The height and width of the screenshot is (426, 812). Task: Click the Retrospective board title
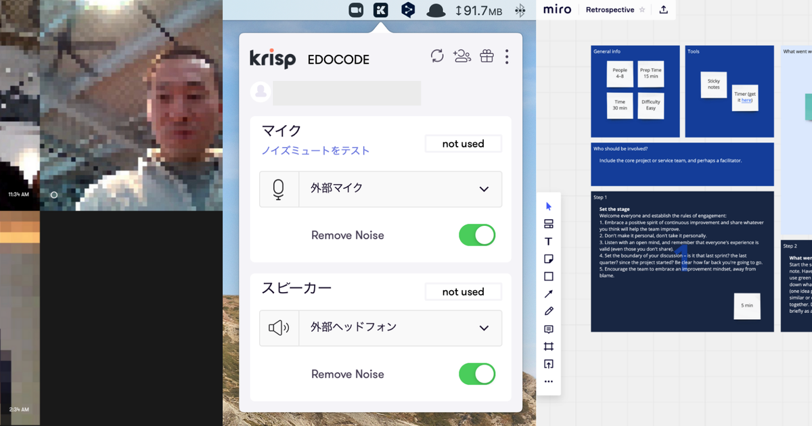click(x=610, y=10)
